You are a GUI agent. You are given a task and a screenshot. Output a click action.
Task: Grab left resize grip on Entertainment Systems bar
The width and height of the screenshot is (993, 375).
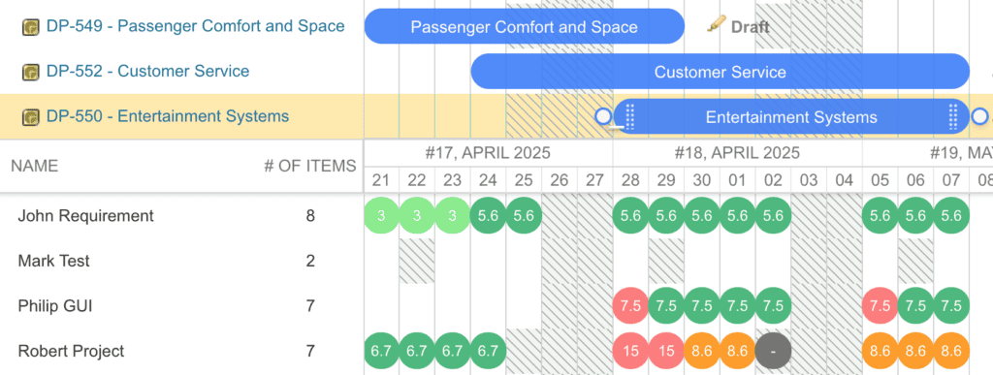coord(630,117)
